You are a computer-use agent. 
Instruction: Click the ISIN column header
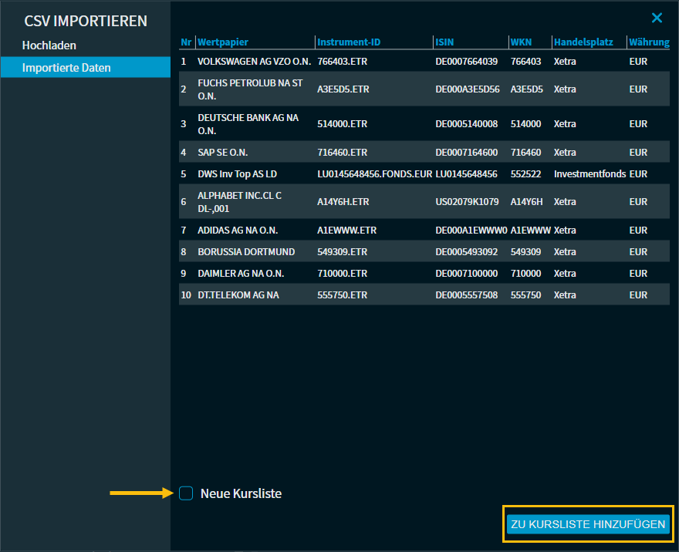(x=444, y=42)
